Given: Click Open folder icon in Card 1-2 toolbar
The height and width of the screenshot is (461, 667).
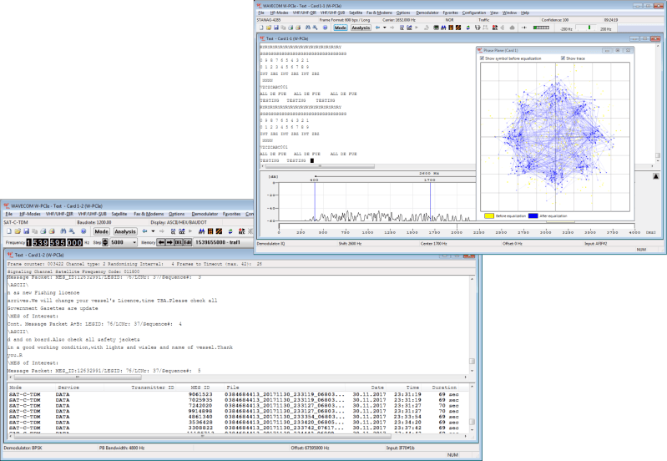Looking at the screenshot, I should [18, 231].
